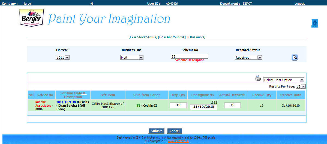
Task: Open the Results Per Page dropdown
Action: click(301, 86)
